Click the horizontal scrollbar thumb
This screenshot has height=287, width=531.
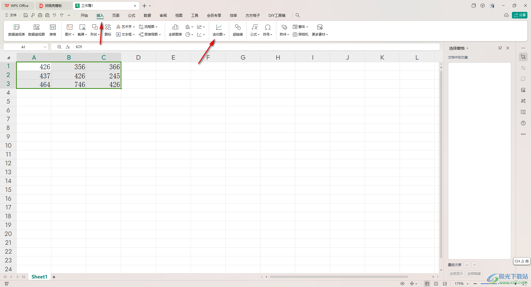click(339, 277)
